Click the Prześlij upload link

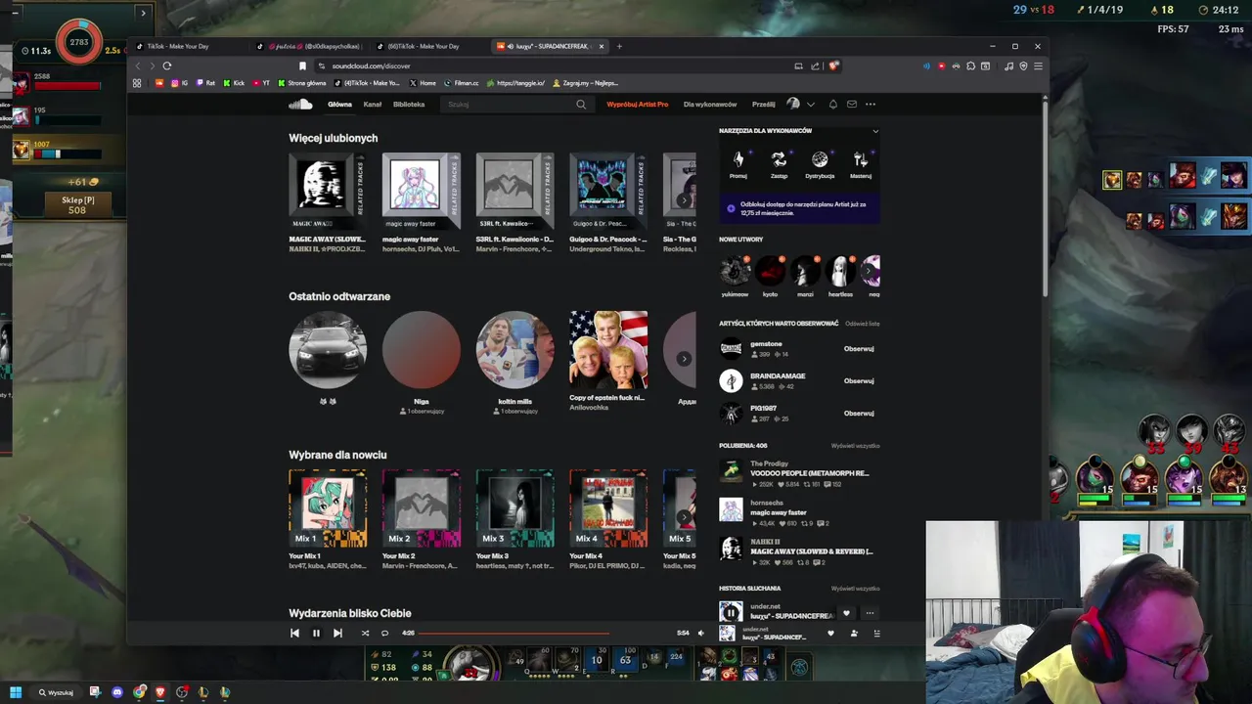764,104
